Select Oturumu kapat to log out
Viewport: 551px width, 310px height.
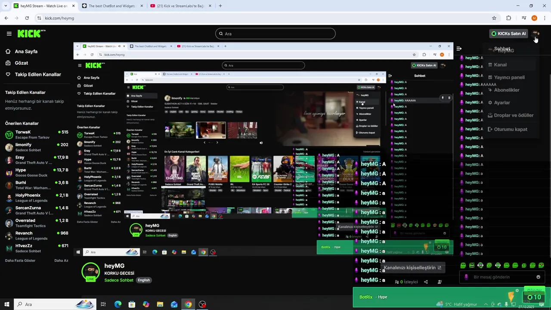[511, 129]
